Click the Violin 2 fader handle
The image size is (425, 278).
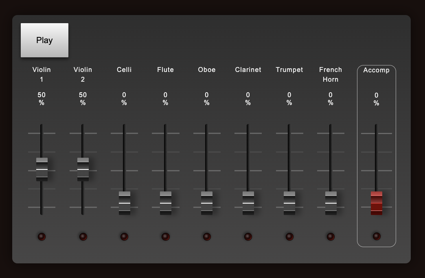point(83,169)
